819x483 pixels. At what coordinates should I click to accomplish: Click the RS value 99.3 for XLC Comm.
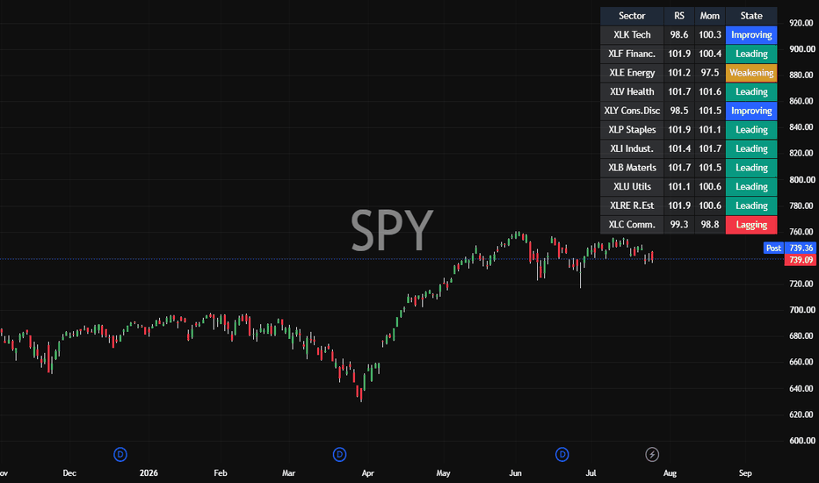[x=679, y=225]
